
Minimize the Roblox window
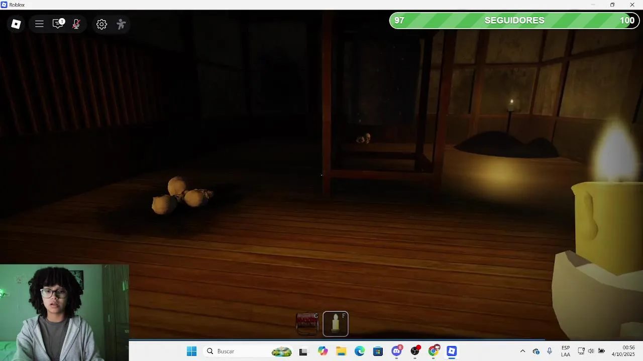[593, 5]
